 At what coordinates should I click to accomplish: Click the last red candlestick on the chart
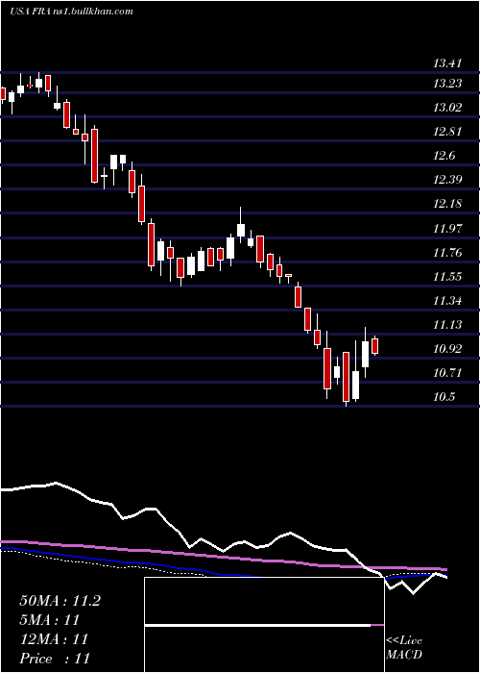(x=374, y=346)
